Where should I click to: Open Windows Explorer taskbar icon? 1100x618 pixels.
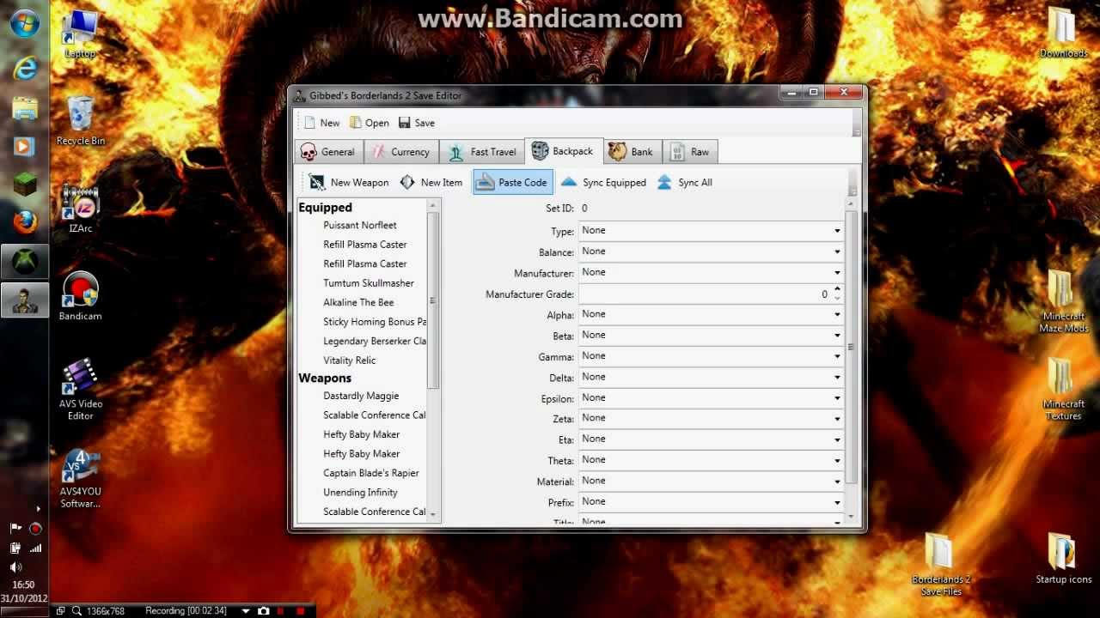pyautogui.click(x=25, y=108)
